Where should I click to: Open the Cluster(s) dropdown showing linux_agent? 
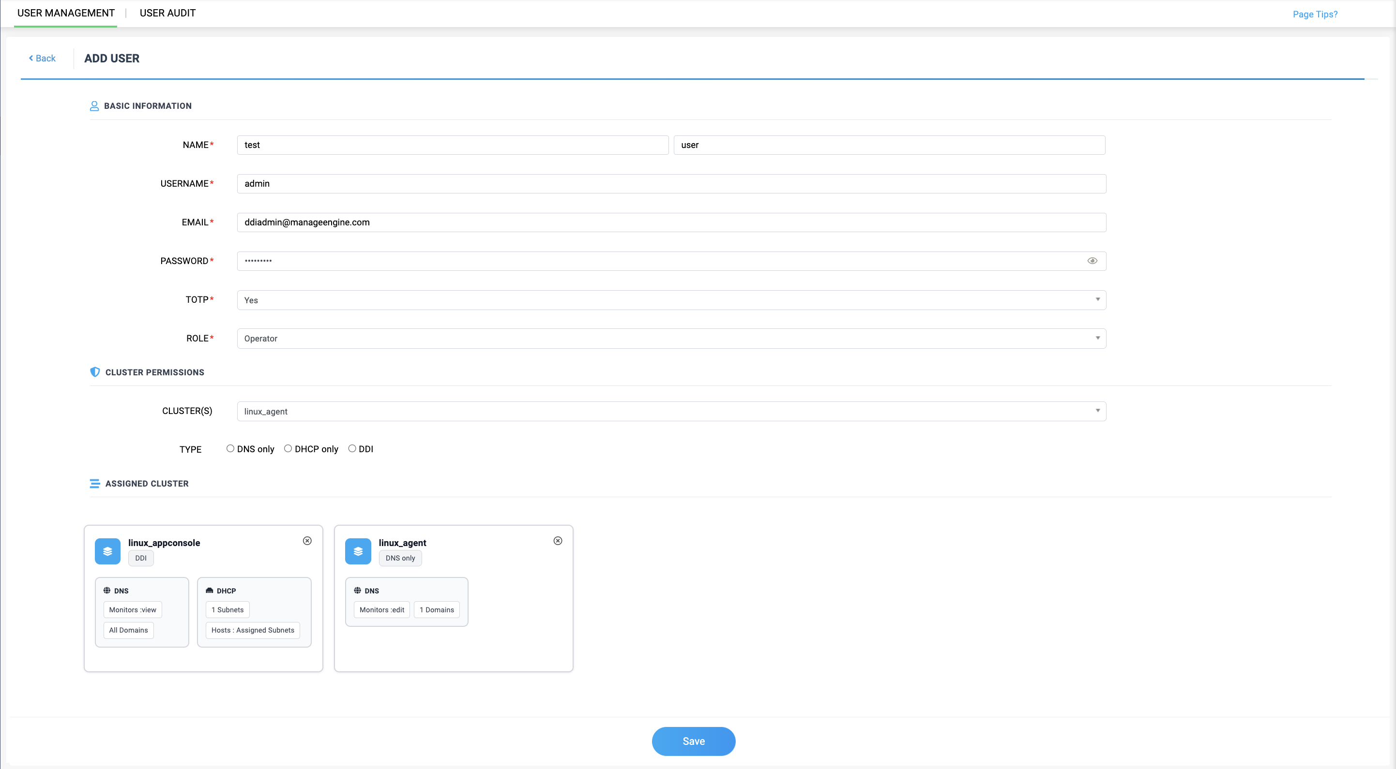coord(671,412)
